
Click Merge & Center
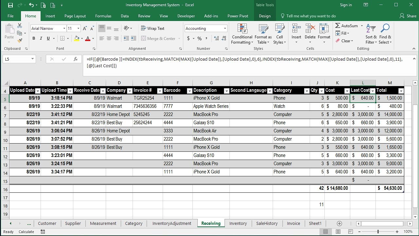tap(158, 38)
